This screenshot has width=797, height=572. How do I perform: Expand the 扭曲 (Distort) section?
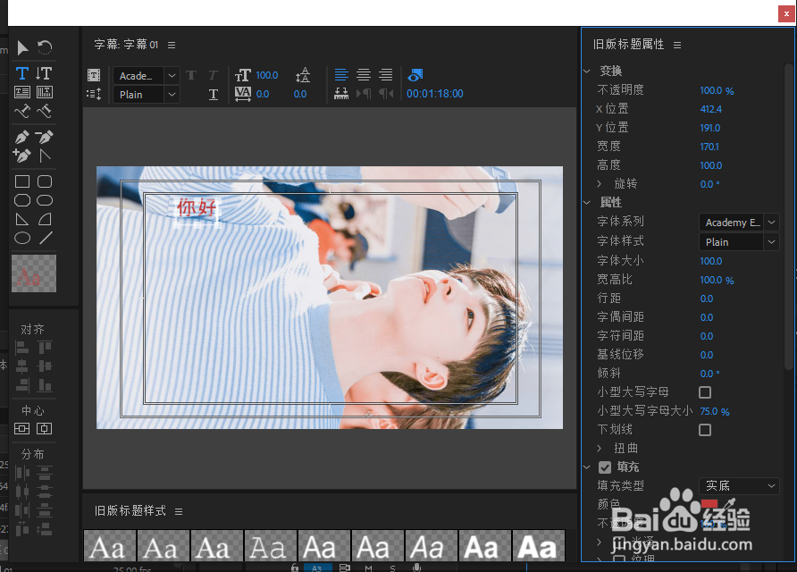pos(600,448)
